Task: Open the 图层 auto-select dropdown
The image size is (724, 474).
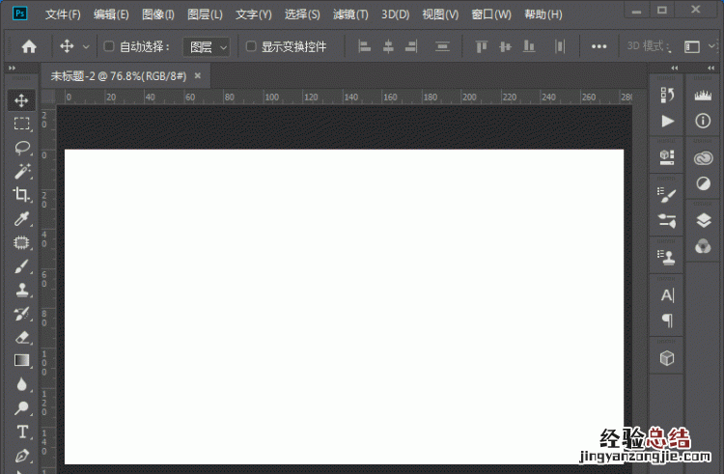Action: tap(207, 46)
